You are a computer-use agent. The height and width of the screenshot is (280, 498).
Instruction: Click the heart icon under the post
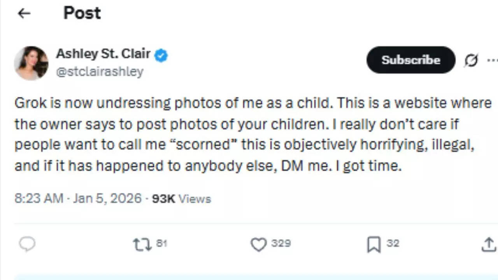point(258,244)
